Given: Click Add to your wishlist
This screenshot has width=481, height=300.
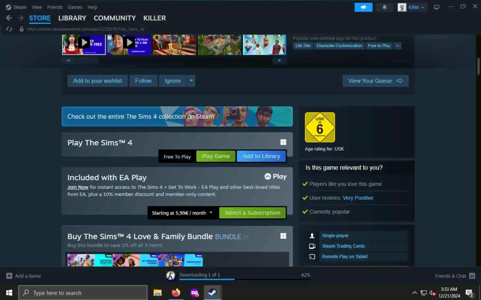Looking at the screenshot, I should coord(98,81).
